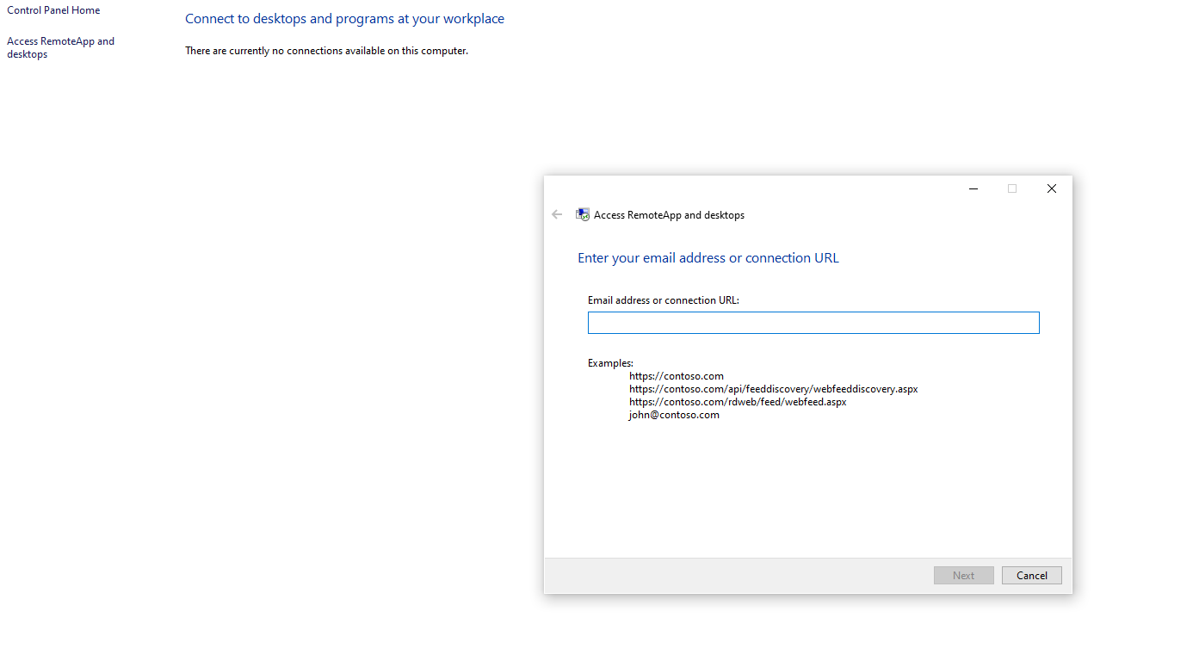Click example text 'https://contoso.com'
The height and width of the screenshot is (667, 1199).
point(677,376)
